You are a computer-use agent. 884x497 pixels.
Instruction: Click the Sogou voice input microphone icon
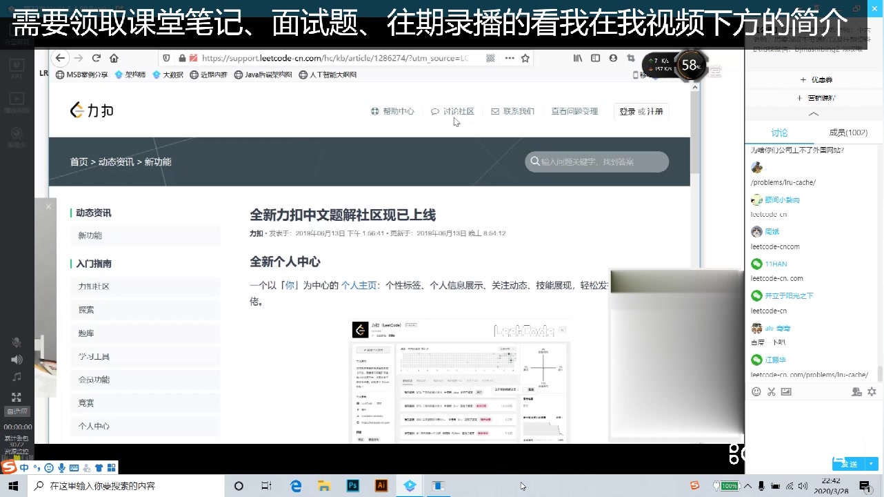(x=61, y=467)
